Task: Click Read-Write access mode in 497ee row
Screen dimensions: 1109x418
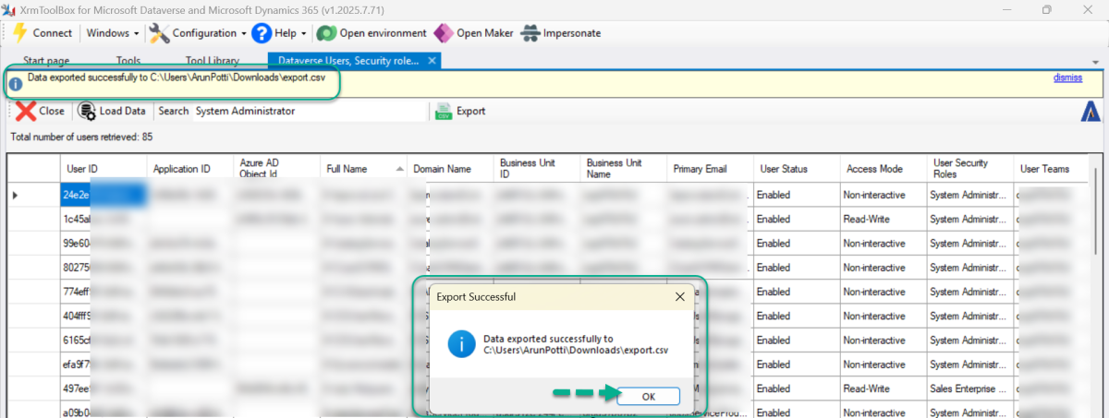Action: coord(884,388)
